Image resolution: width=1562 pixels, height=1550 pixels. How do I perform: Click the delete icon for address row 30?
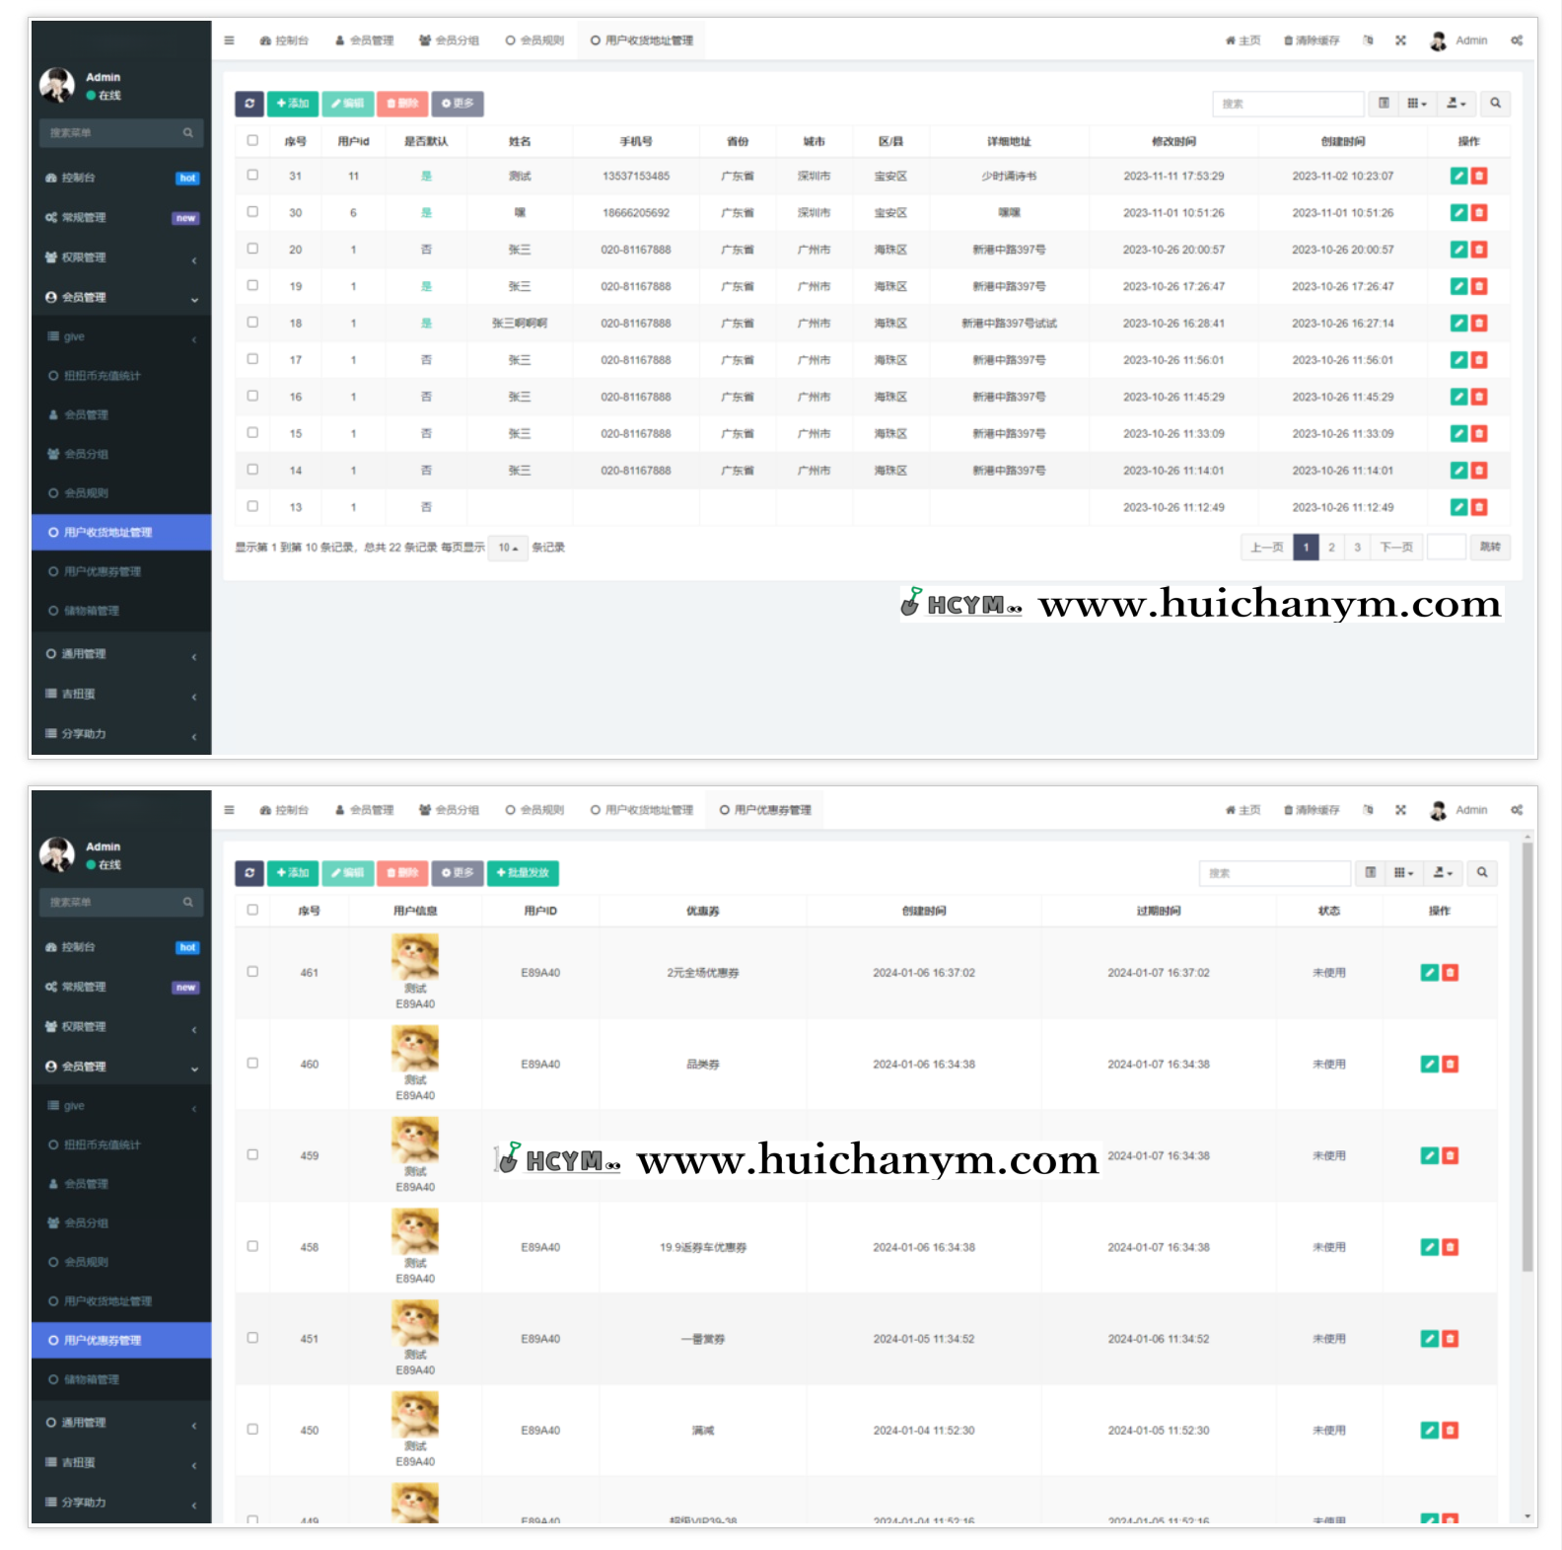(x=1479, y=213)
